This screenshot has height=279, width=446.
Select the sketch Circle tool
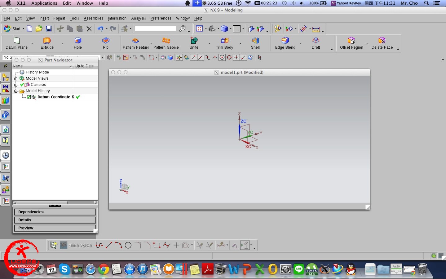coord(128,245)
